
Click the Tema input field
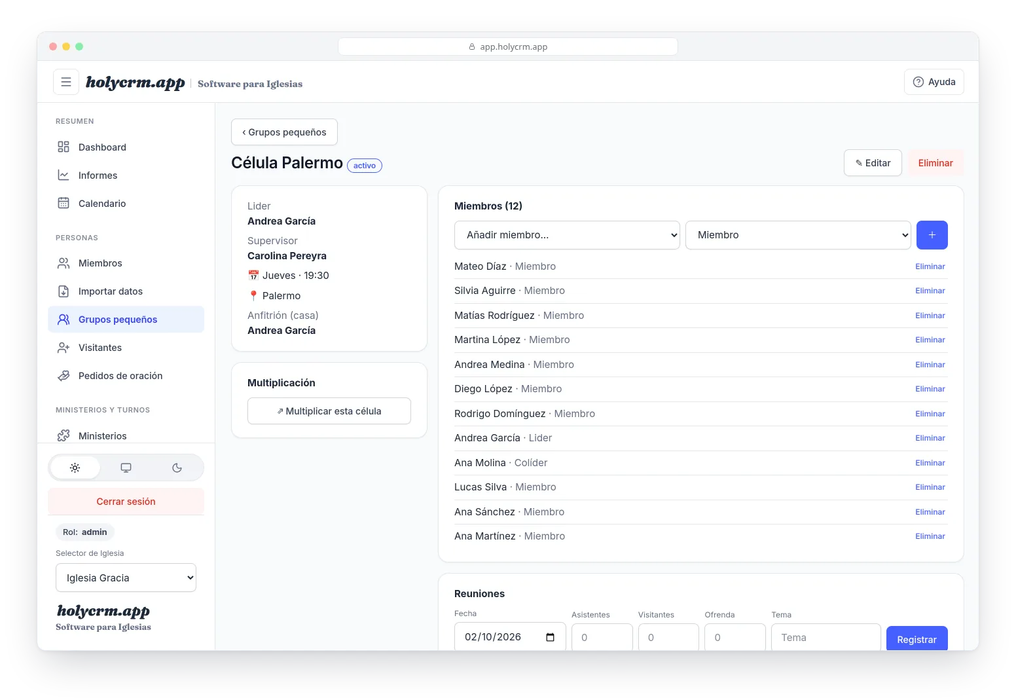tap(825, 637)
